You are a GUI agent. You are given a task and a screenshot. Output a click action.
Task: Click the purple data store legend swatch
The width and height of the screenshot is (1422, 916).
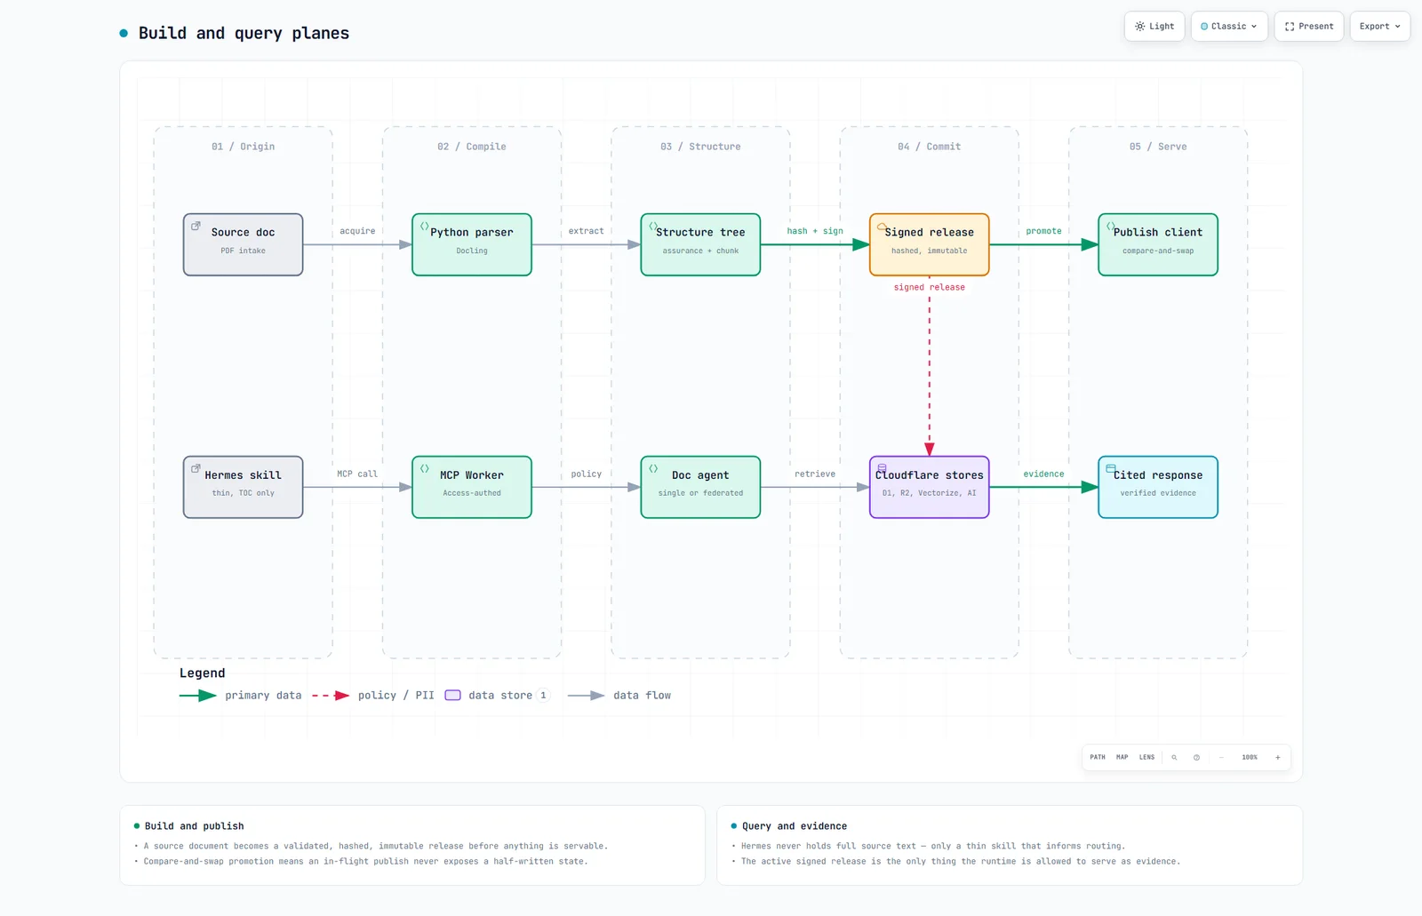[452, 696]
